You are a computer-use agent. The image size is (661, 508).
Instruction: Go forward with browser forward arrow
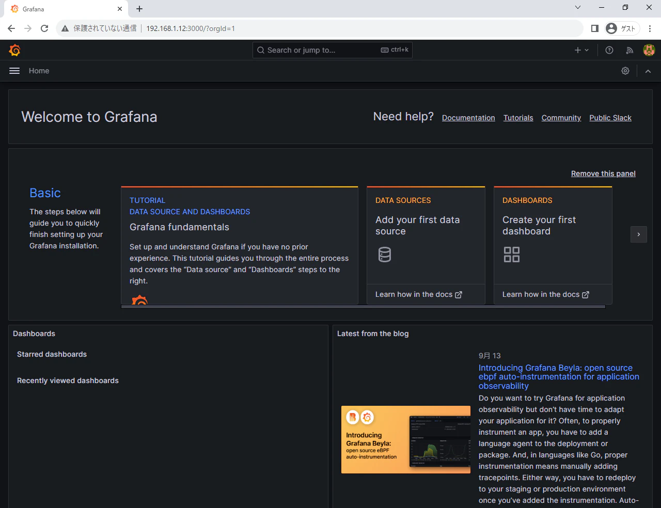tap(28, 28)
